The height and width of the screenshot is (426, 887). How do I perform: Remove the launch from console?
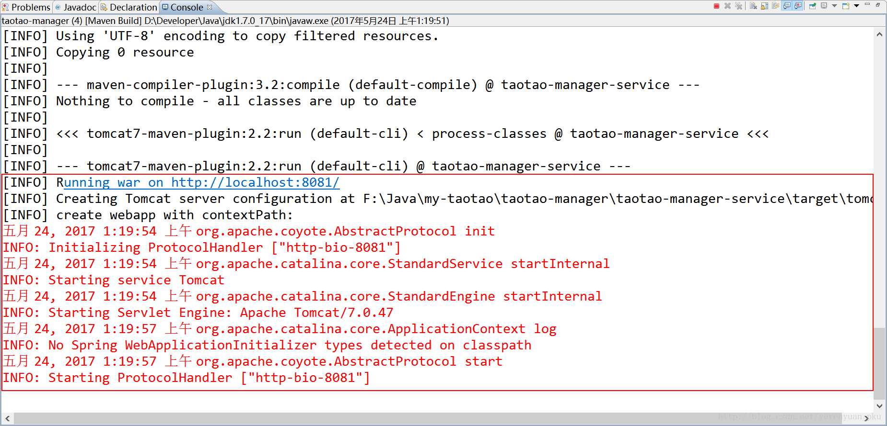[727, 6]
